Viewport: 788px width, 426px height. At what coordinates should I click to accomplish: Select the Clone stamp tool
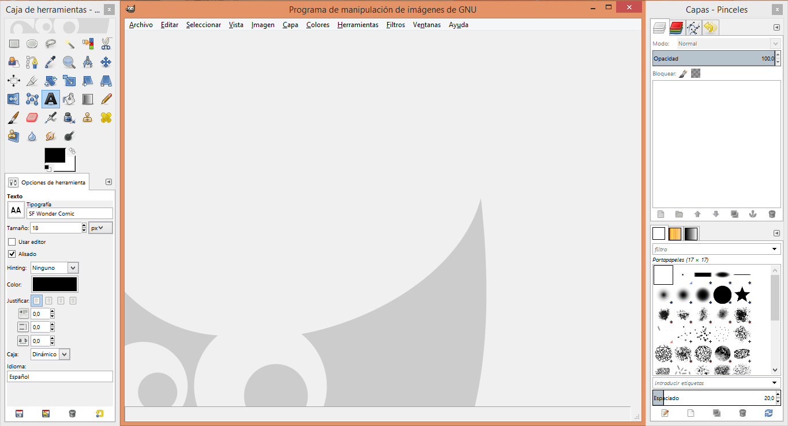pos(88,117)
